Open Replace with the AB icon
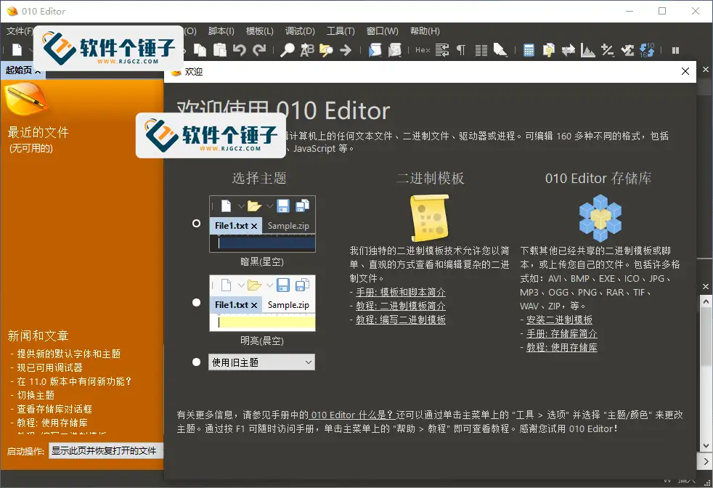 [x=307, y=50]
